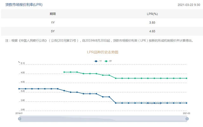
Task: Click the 3.90 y-axis label
Action: click(23, 100)
